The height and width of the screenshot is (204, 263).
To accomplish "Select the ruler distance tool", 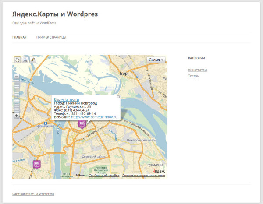I will pyautogui.click(x=32, y=60).
